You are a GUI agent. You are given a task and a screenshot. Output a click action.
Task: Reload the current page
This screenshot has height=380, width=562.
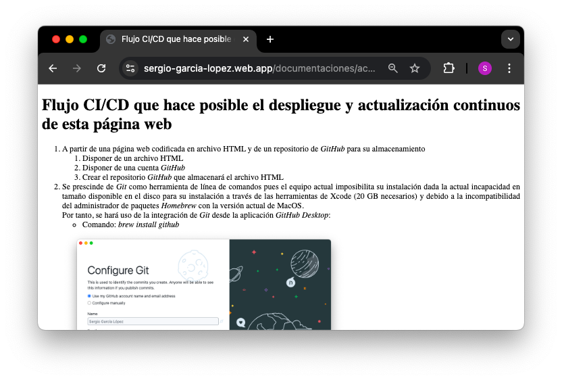click(101, 68)
